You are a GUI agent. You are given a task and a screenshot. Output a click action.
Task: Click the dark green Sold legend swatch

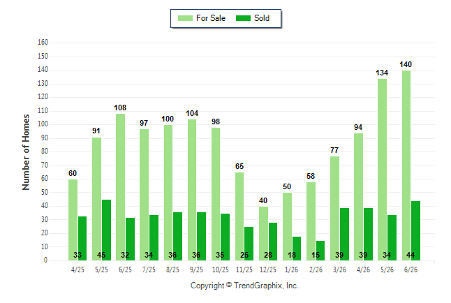point(243,18)
